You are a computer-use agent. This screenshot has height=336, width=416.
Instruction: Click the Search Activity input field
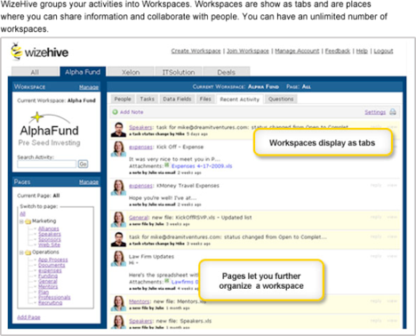[47, 164]
